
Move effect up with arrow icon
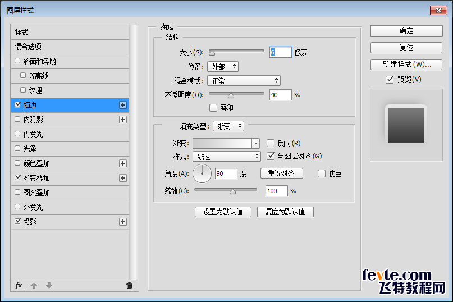click(34, 286)
